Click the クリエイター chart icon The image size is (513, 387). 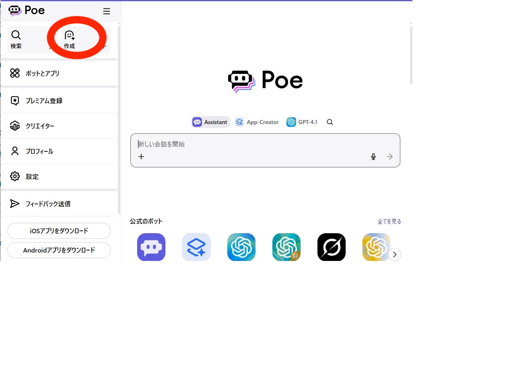click(x=15, y=126)
